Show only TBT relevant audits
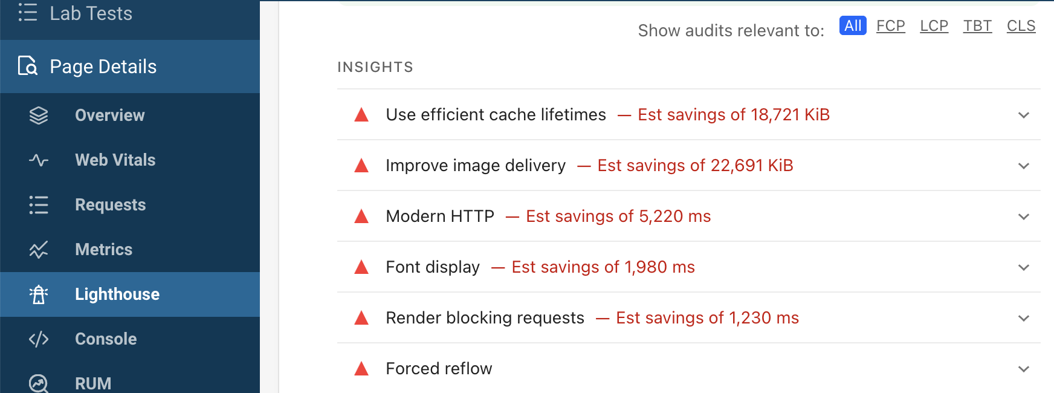Screen dimensions: 1054x393 [x=977, y=26]
